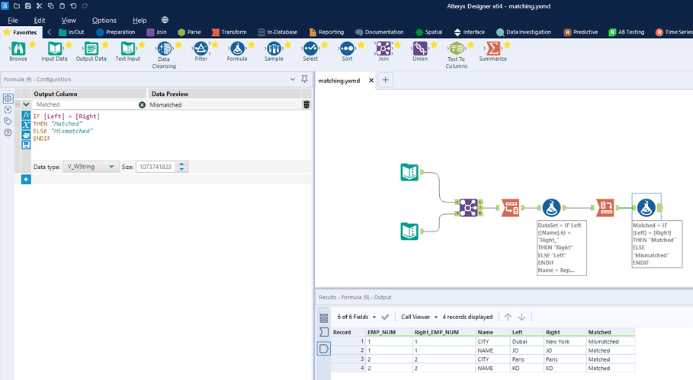
Task: Collapse the Matched expression chevron
Action: (x=26, y=104)
